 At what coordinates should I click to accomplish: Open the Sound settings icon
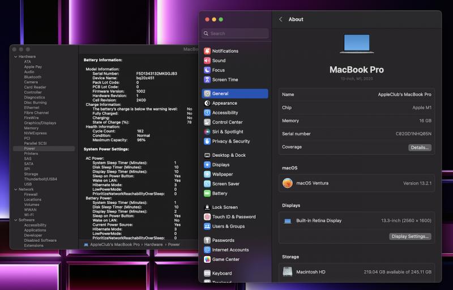coord(207,61)
